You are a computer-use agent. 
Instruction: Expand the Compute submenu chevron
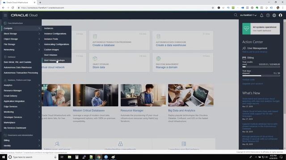click(39, 28)
